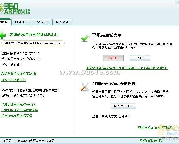Click heading 当前网关IP/MAC保护设置
179x144 pixels.
pos(114,84)
